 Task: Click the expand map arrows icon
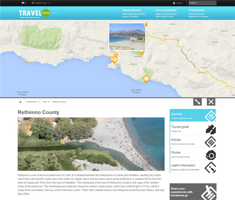tap(197, 102)
